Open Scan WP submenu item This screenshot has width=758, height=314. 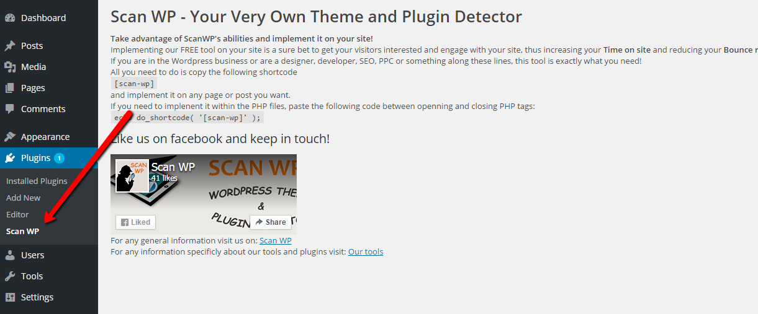(x=22, y=232)
